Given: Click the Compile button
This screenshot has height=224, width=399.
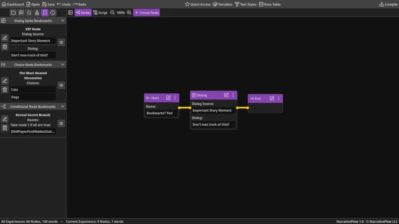Looking at the screenshot, I should [388, 4].
